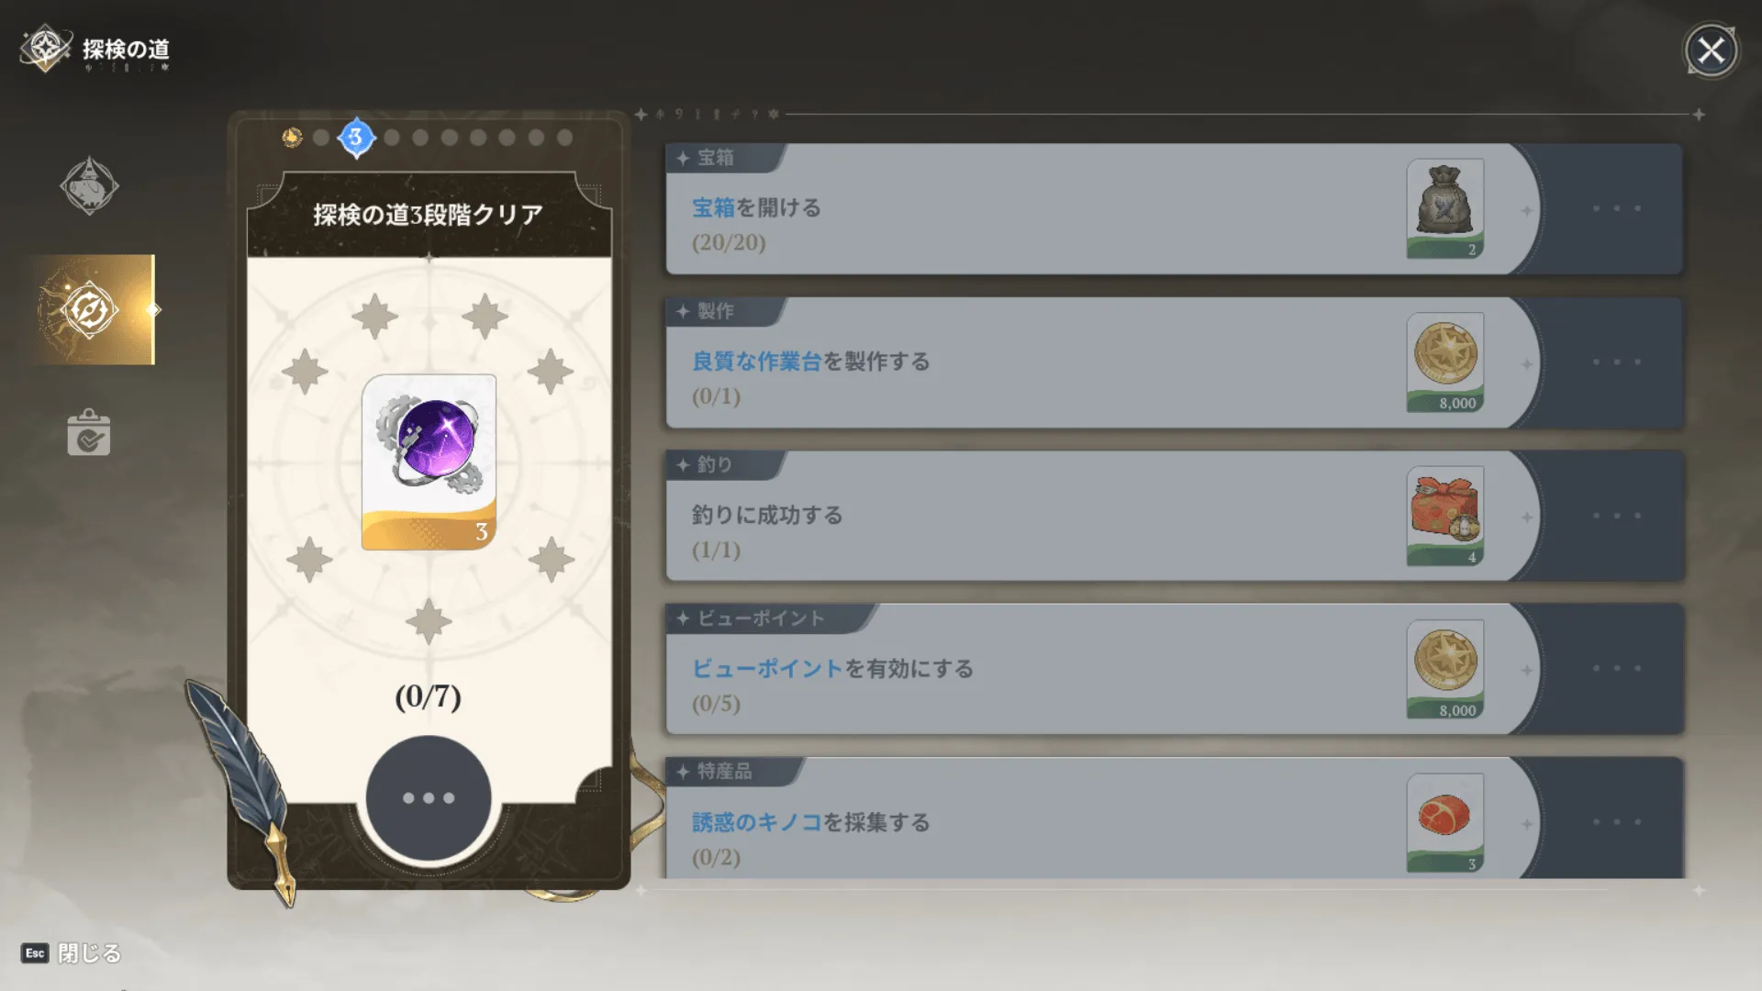Open the top diamond sidebar icon
1762x991 pixels.
(x=89, y=186)
